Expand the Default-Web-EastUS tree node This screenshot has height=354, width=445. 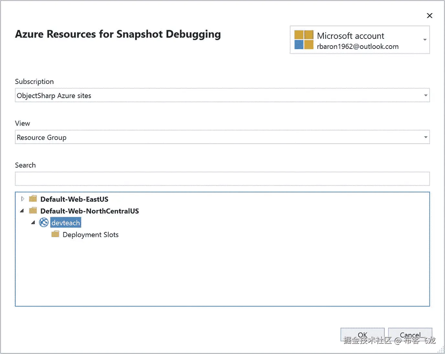click(23, 199)
